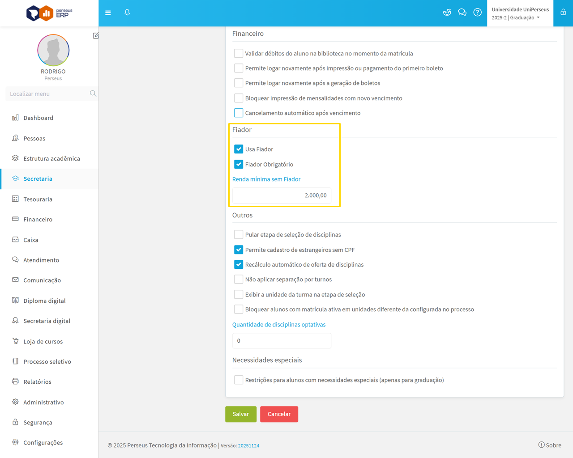Enable Pular etapa de seleção de disciplinas
This screenshot has width=573, height=458.
(239, 234)
